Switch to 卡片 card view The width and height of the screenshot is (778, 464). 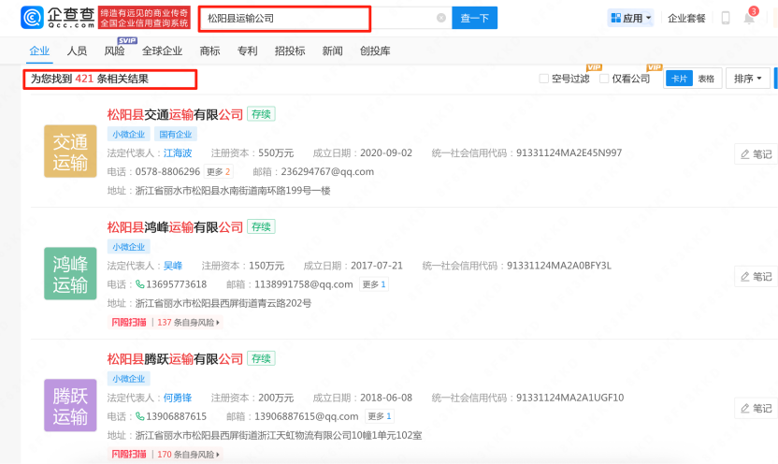coord(679,79)
